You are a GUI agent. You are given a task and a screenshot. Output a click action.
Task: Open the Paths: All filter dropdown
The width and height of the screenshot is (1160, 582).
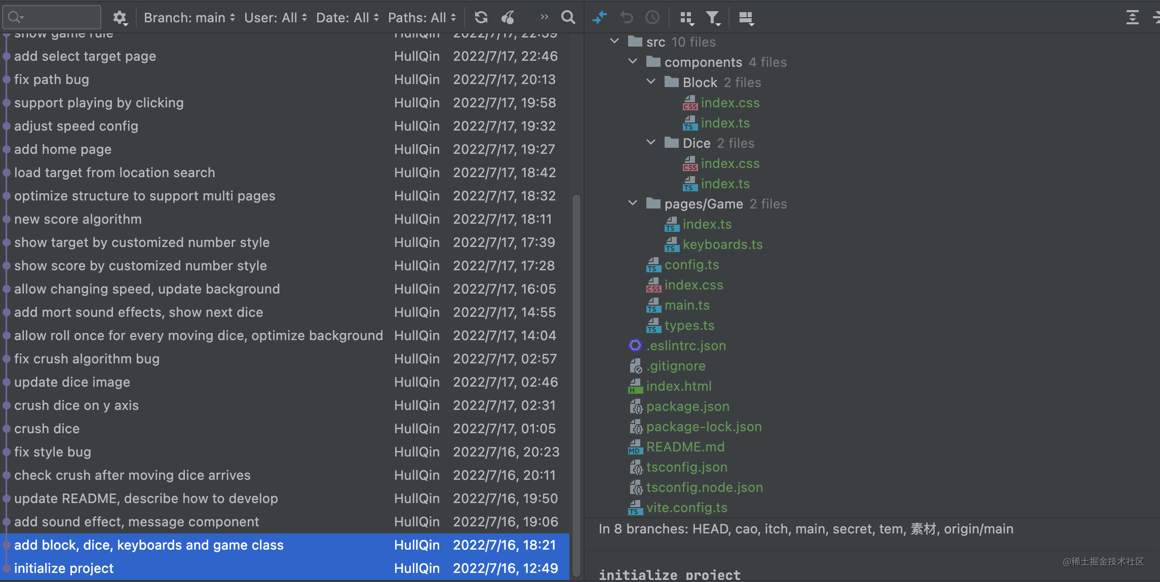pos(422,18)
